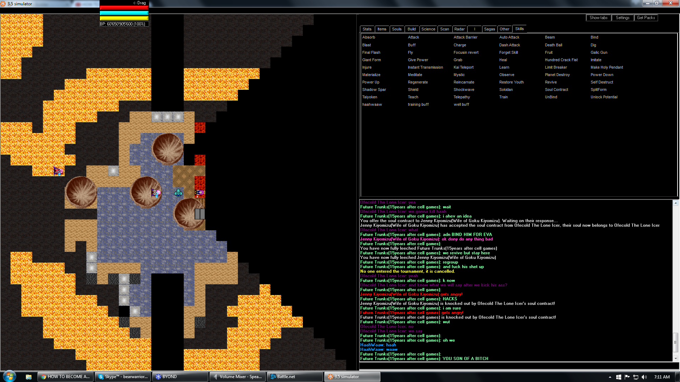Screen dimensions: 680x382
Task: Show hidden system tray icons
Action: click(x=610, y=377)
